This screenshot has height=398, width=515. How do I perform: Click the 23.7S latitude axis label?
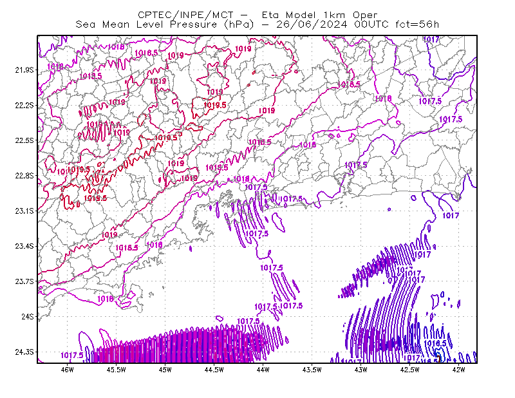point(24,281)
